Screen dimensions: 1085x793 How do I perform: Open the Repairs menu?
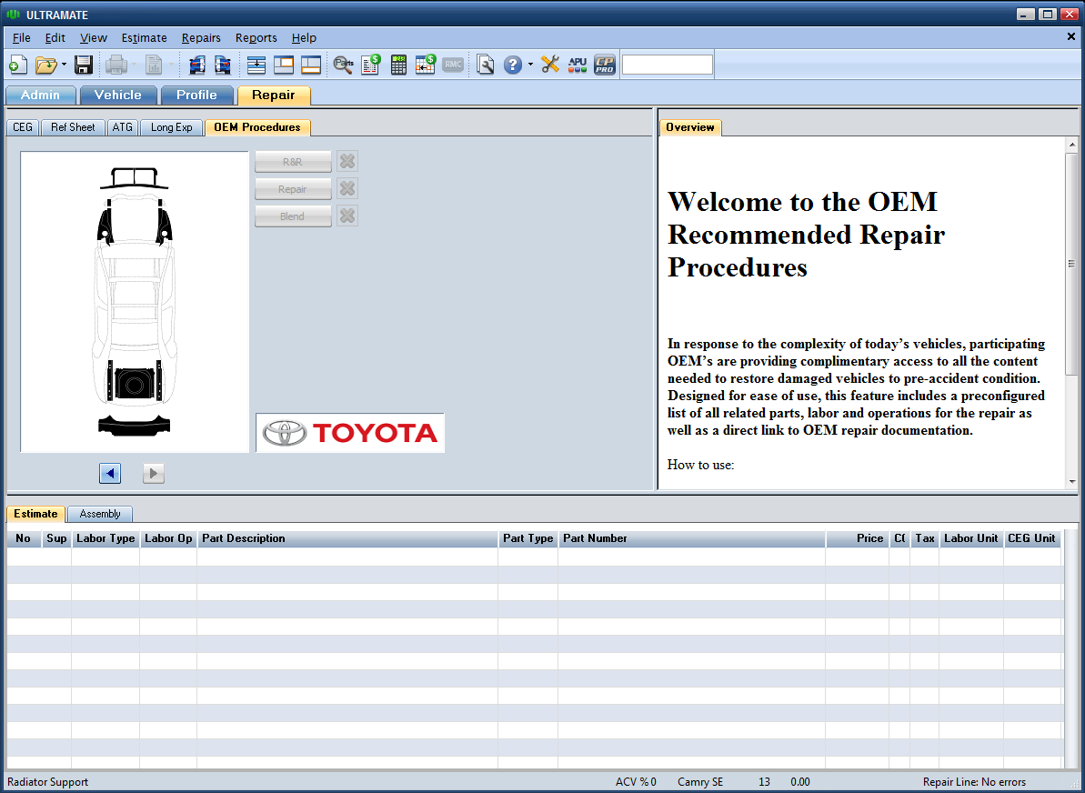201,37
